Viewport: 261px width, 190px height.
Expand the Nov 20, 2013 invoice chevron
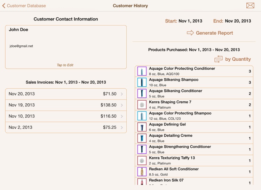122,94
